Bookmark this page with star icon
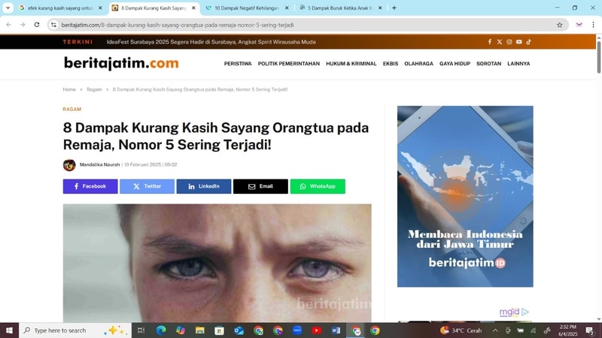 click(x=559, y=25)
